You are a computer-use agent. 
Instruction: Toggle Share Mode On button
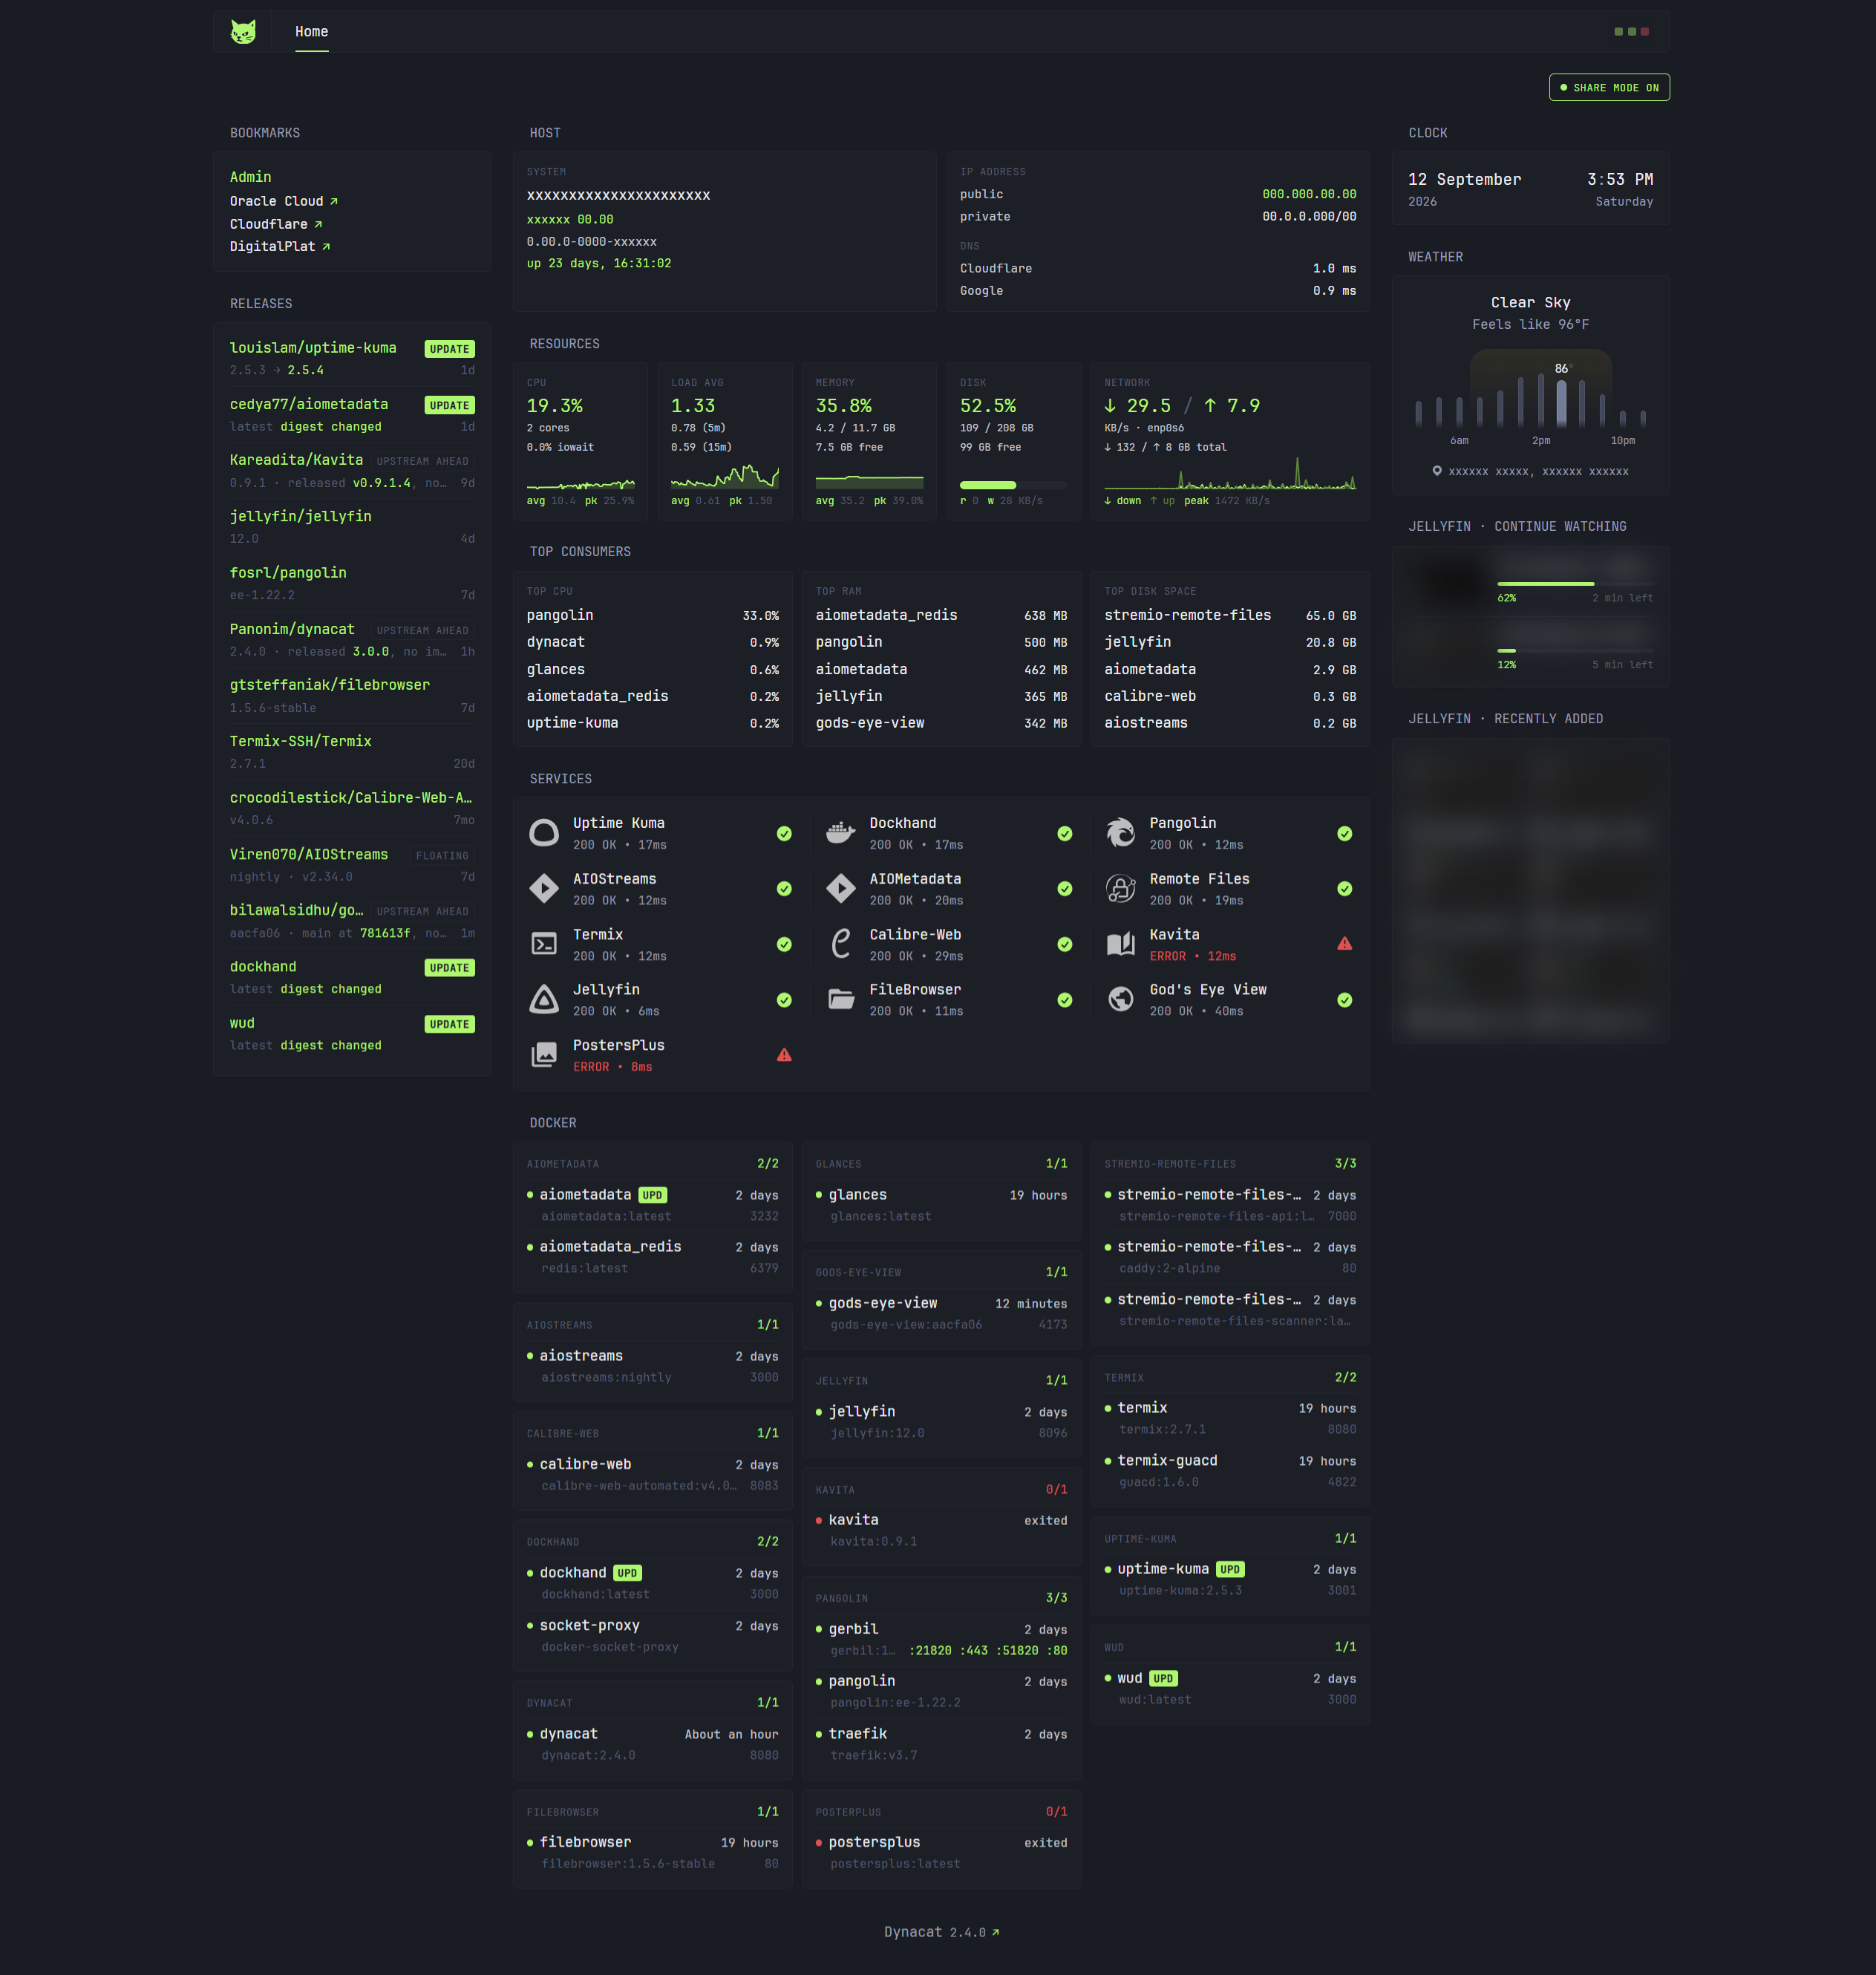click(1609, 88)
